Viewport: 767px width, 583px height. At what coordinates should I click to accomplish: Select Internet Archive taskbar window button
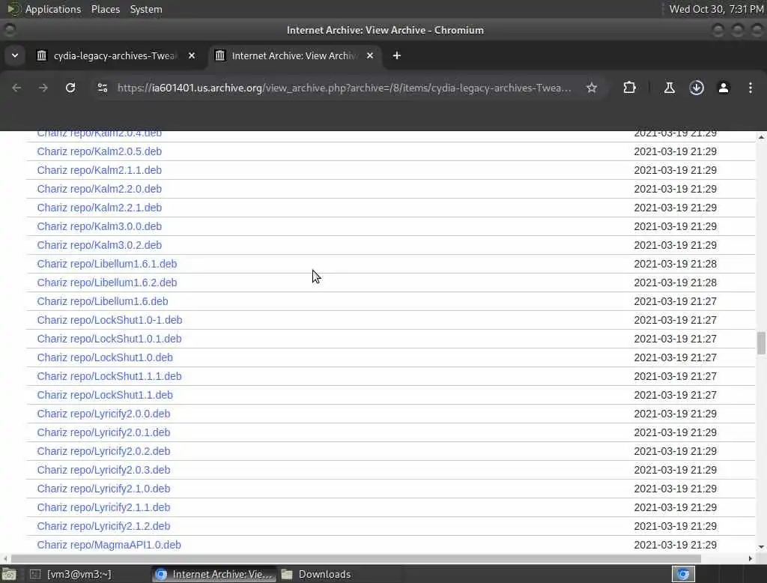(x=213, y=574)
